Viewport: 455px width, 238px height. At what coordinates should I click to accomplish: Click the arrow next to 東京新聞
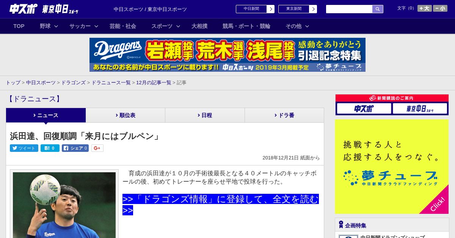point(313,9)
